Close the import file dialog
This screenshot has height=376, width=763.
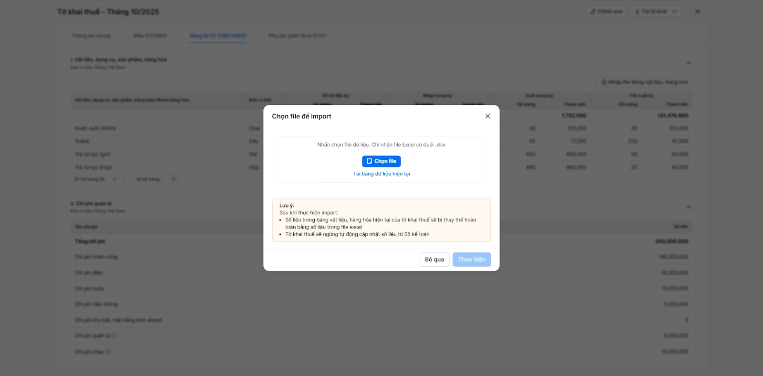click(487, 116)
